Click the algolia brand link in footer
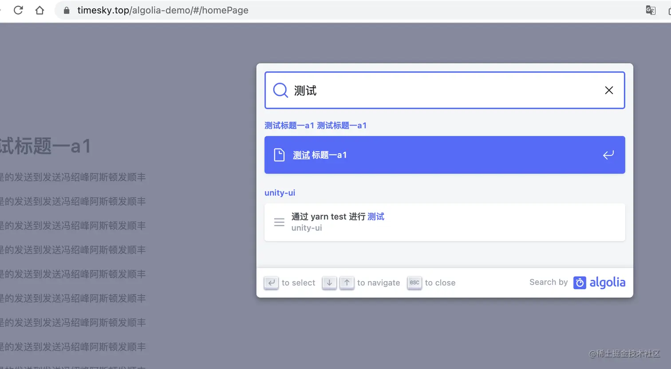Viewport: 671px width, 369px height. coord(608,282)
